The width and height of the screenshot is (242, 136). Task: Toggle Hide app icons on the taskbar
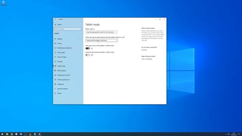coord(88,48)
